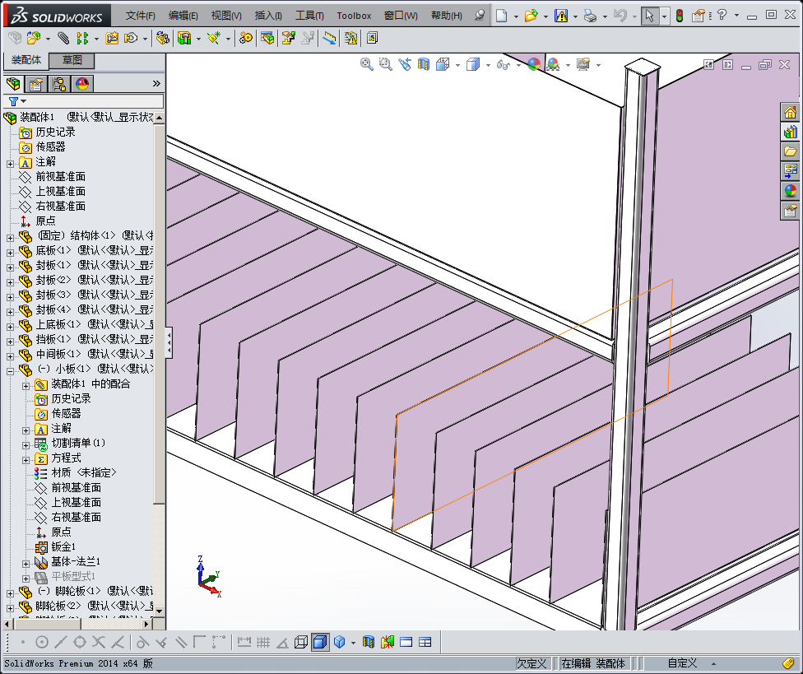
Task: Click tree horizontal scroll right arrow
Action: pyautogui.click(x=147, y=624)
